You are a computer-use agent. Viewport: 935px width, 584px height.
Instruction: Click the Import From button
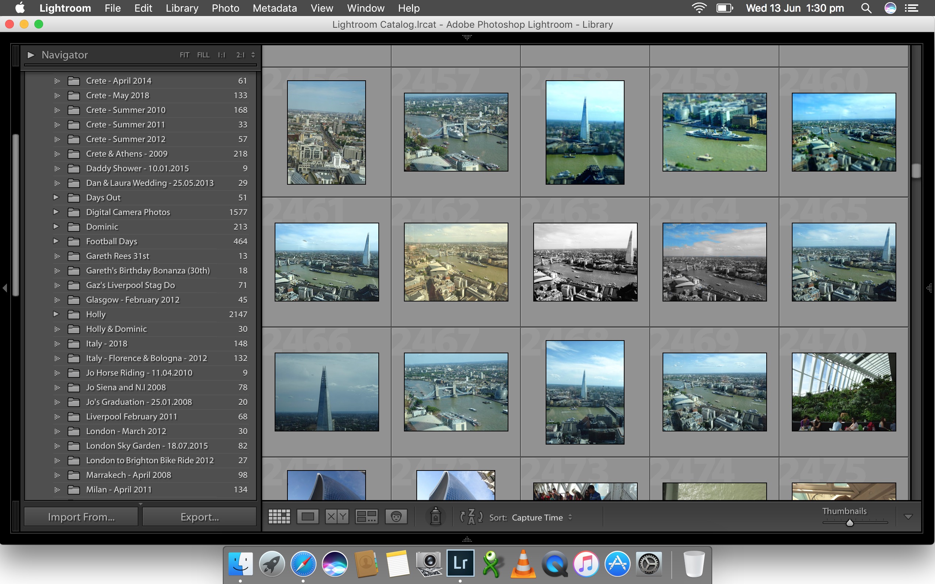point(81,516)
